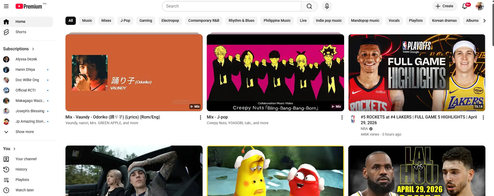
Task: Open Shorts from sidebar
Action: (26, 32)
